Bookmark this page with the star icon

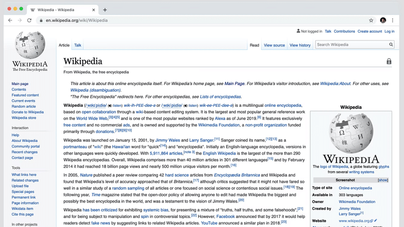click(371, 20)
